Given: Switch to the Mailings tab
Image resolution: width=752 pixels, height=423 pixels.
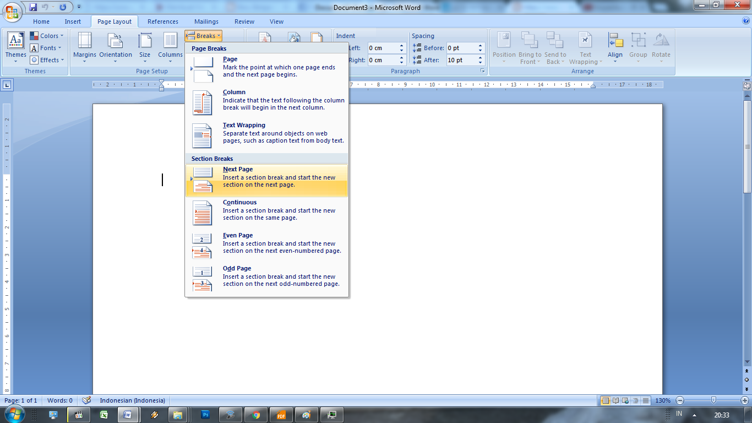Looking at the screenshot, I should coord(206,21).
